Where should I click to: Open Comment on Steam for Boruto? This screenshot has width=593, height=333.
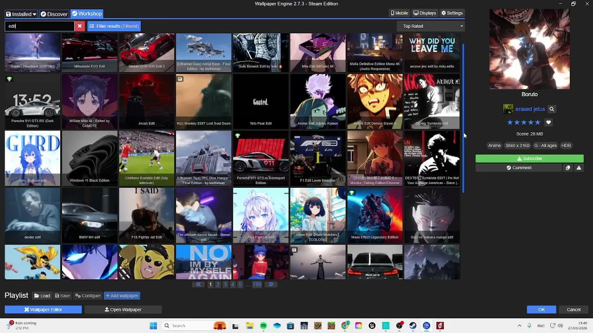point(519,168)
